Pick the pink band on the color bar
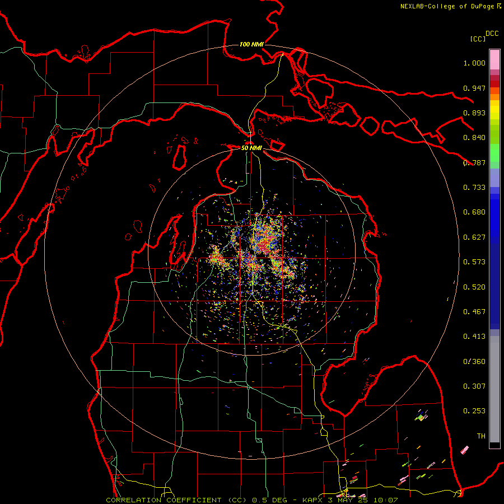 [x=494, y=59]
